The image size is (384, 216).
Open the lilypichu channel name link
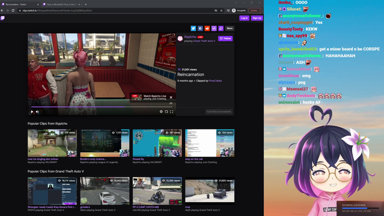[x=190, y=37]
